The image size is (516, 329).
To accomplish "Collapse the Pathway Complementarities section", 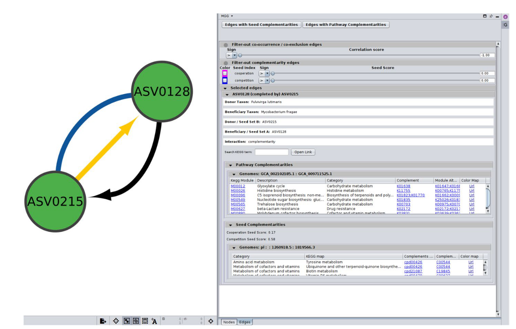I will [231, 165].
